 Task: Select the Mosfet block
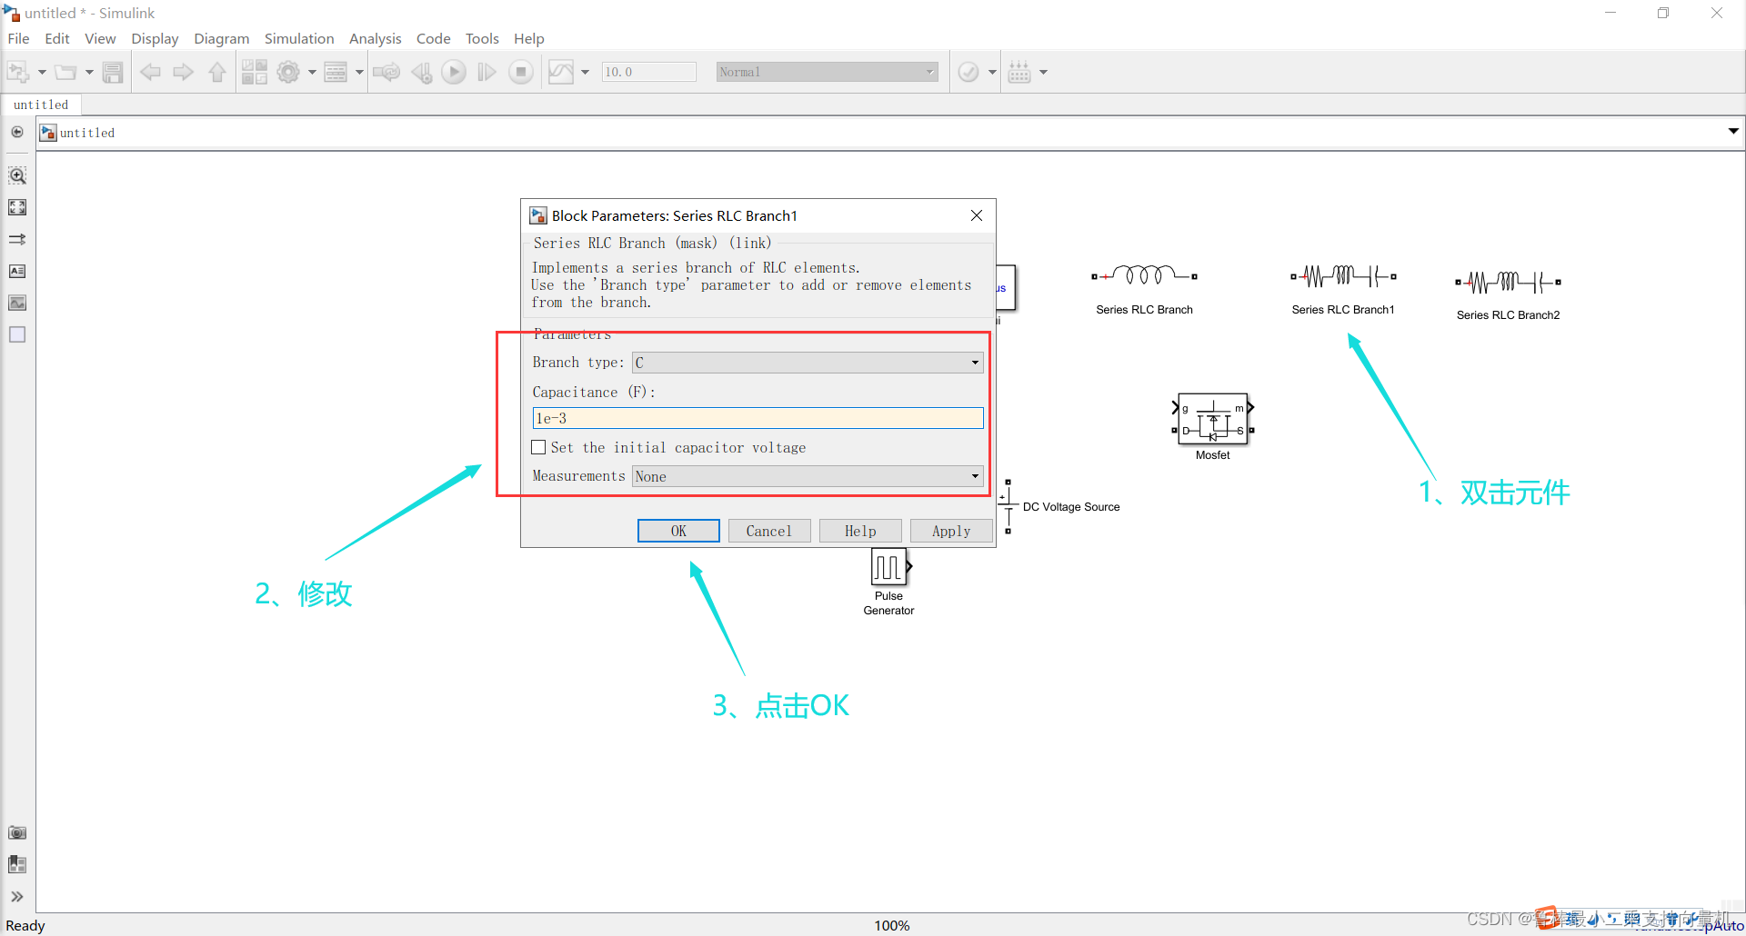coord(1213,419)
